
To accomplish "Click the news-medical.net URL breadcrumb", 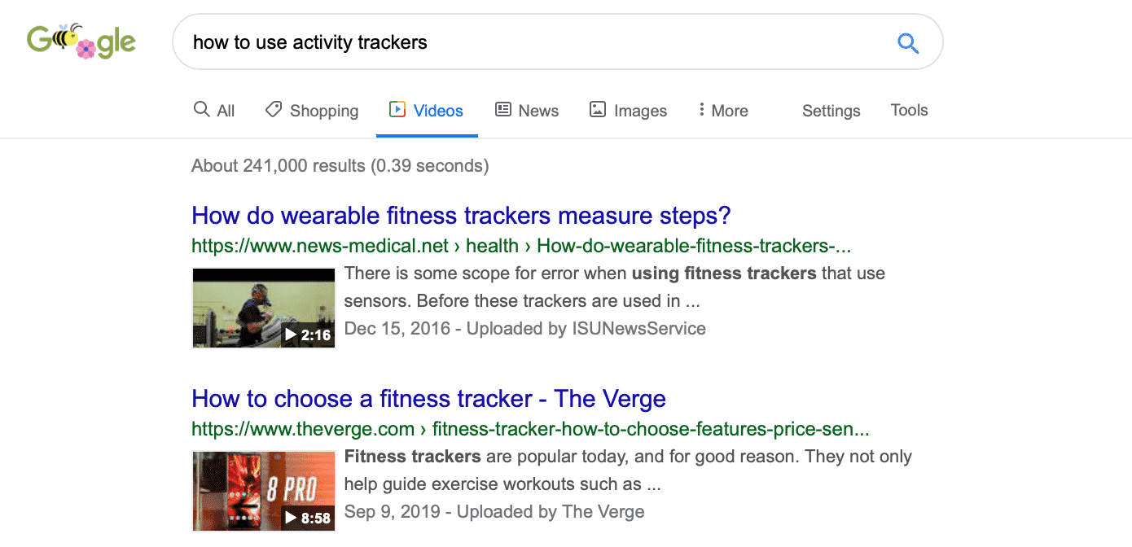I will coord(521,246).
